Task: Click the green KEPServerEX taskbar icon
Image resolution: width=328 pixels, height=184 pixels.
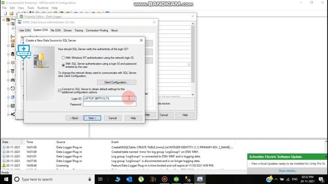Action: 176,179
